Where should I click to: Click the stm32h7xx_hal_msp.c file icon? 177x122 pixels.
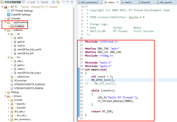click(15, 73)
